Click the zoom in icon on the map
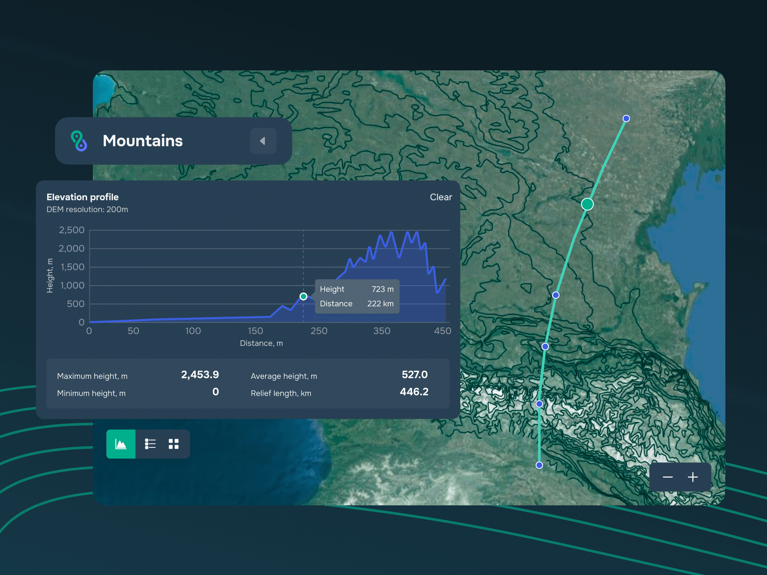The height and width of the screenshot is (575, 767). click(x=692, y=477)
